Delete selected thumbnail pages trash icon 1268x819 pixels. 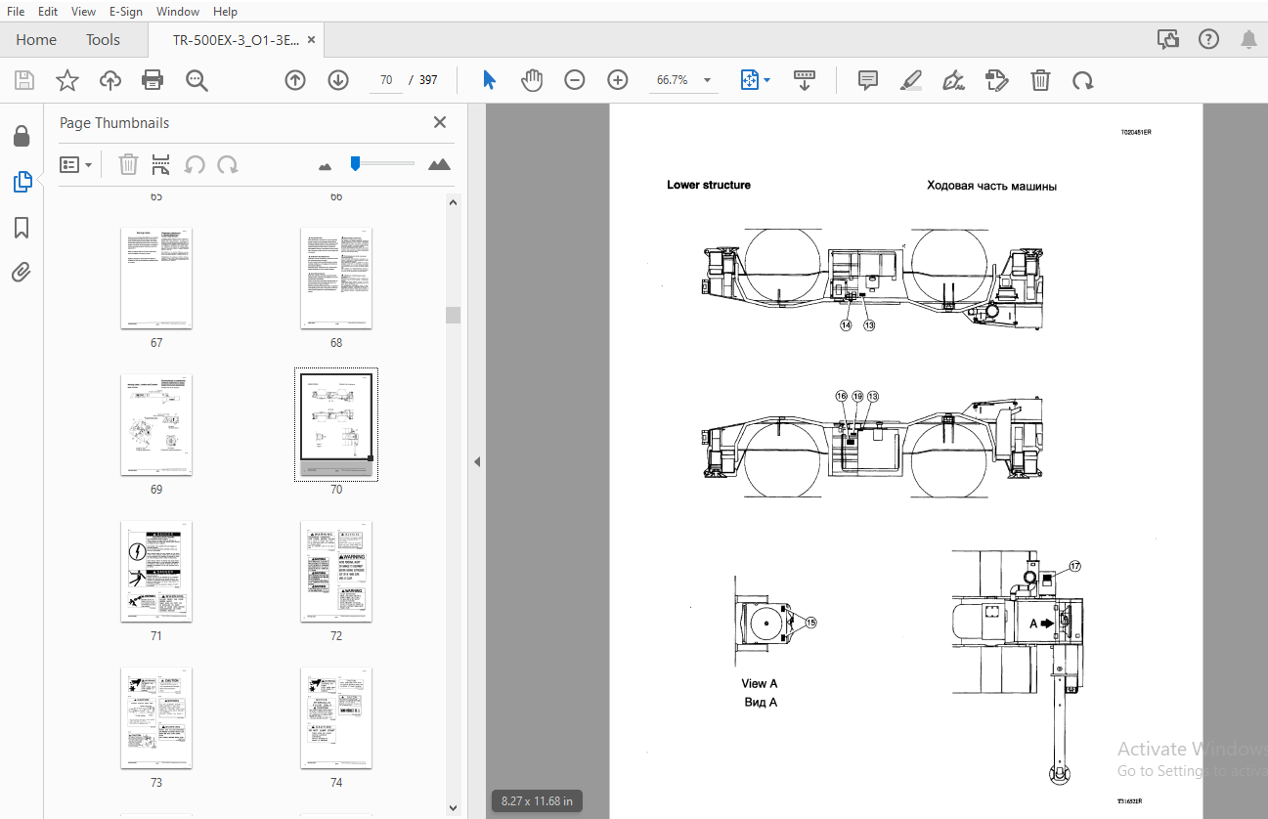(x=128, y=164)
